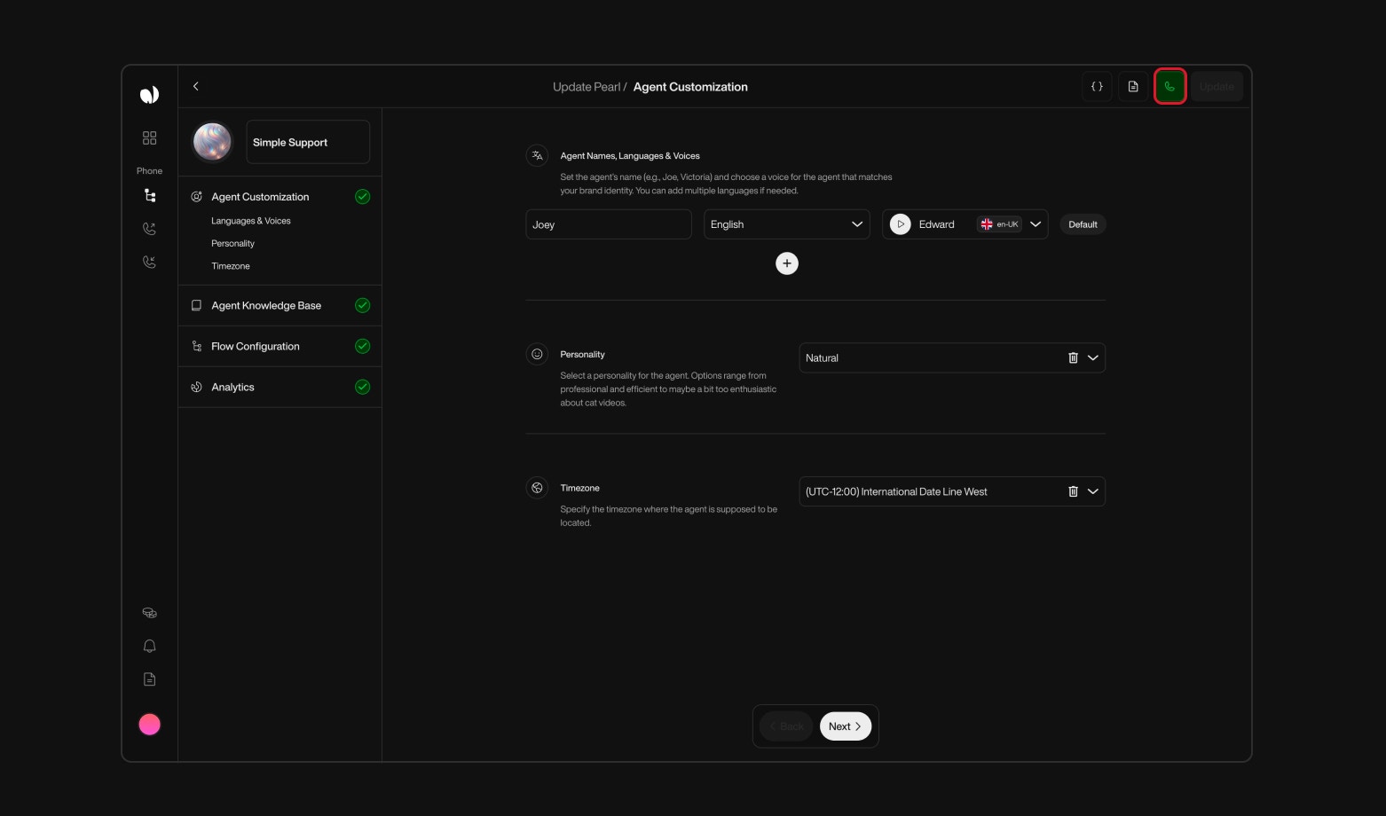Click the Default badge next to voice
Viewport: 1386px width, 816px height.
1083,224
